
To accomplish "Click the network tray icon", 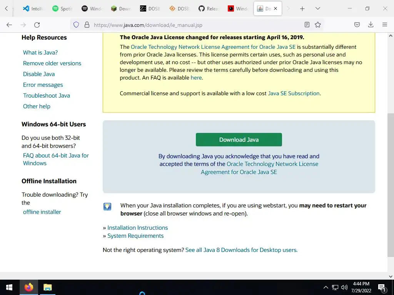I will coord(335,287).
